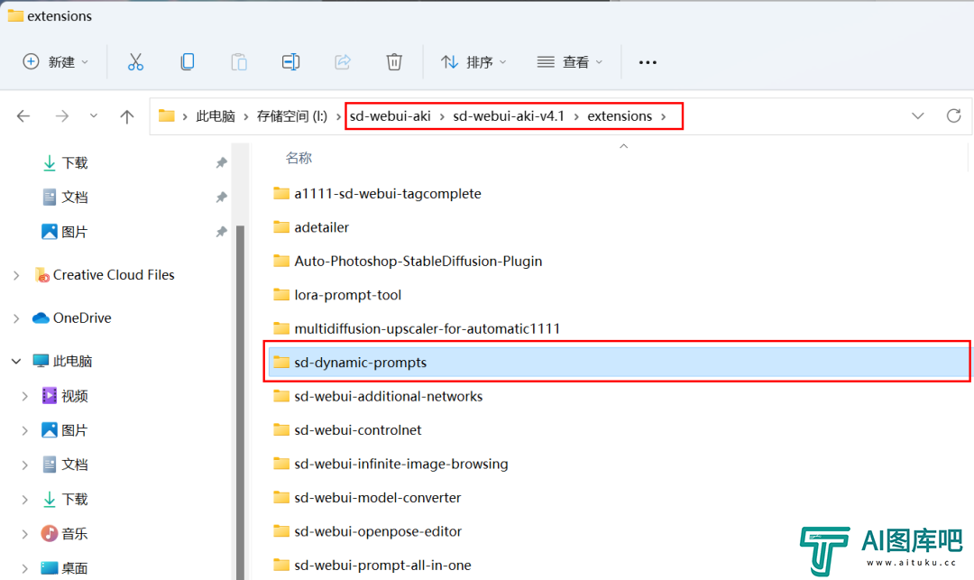The width and height of the screenshot is (974, 580).
Task: Open the three-dot more options menu
Action: click(648, 62)
